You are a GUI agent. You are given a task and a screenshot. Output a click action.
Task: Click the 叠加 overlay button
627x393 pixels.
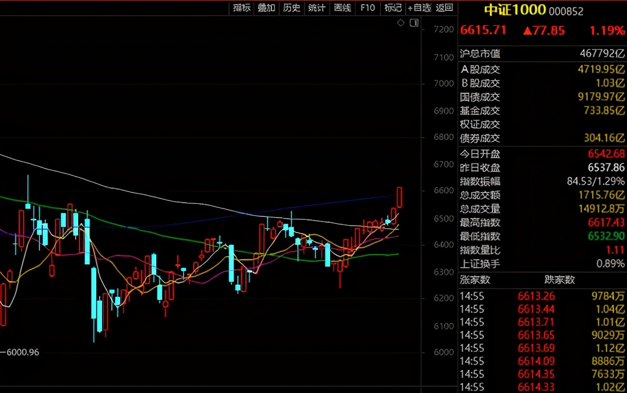(266, 7)
